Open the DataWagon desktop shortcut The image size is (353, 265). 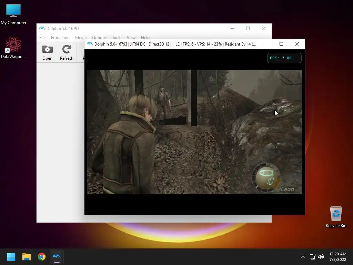pos(13,48)
